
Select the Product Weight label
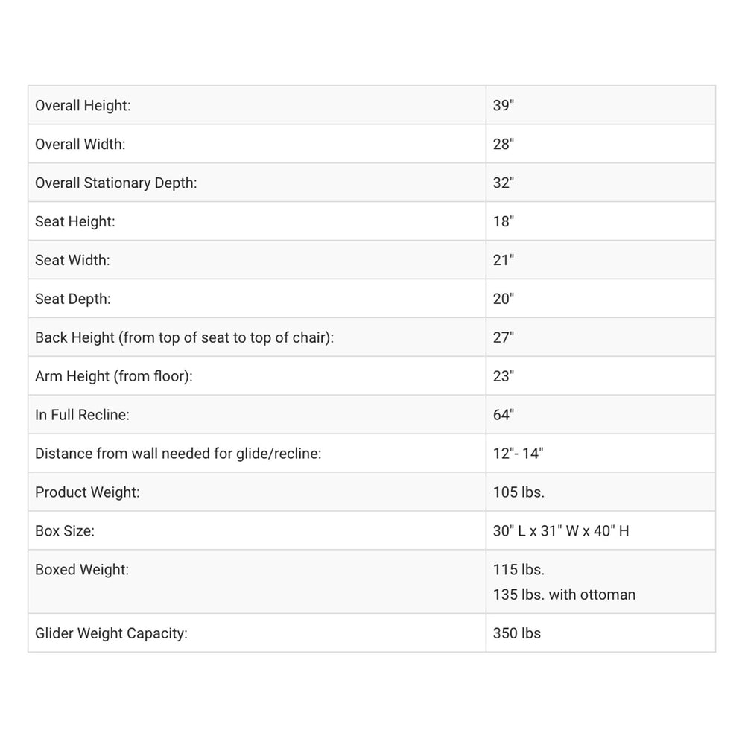(88, 493)
